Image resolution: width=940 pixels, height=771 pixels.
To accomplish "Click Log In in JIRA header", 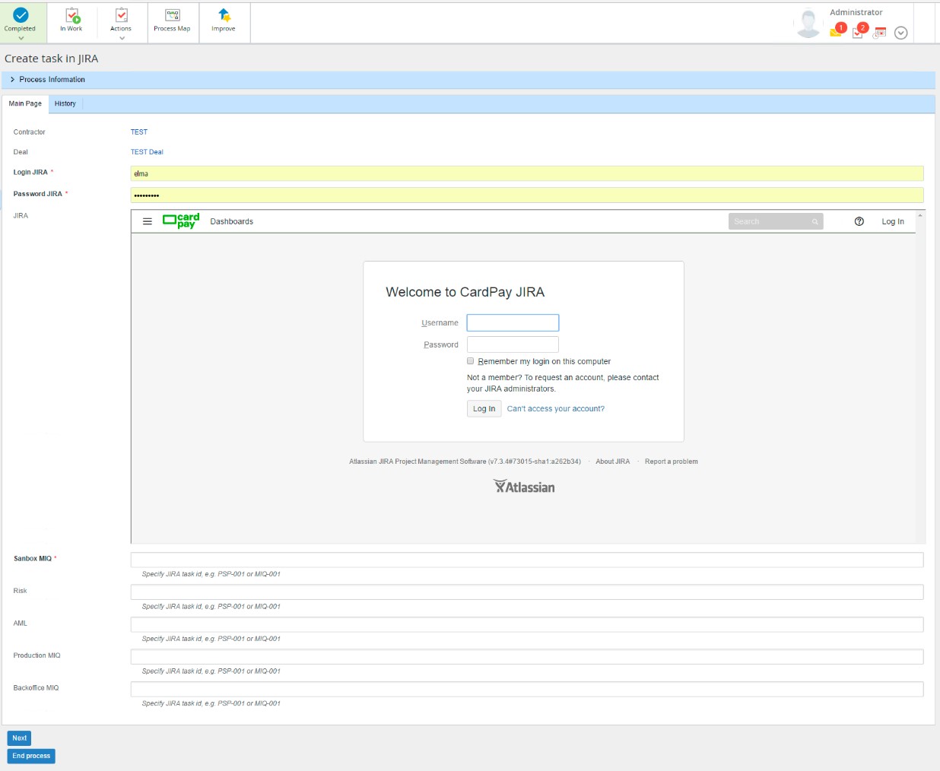I will pos(893,221).
